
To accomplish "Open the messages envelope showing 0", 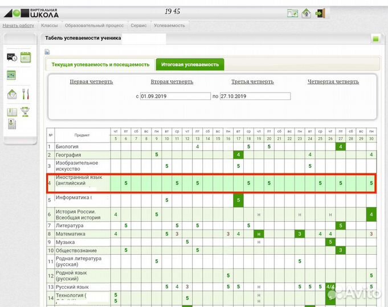I will coord(307,13).
